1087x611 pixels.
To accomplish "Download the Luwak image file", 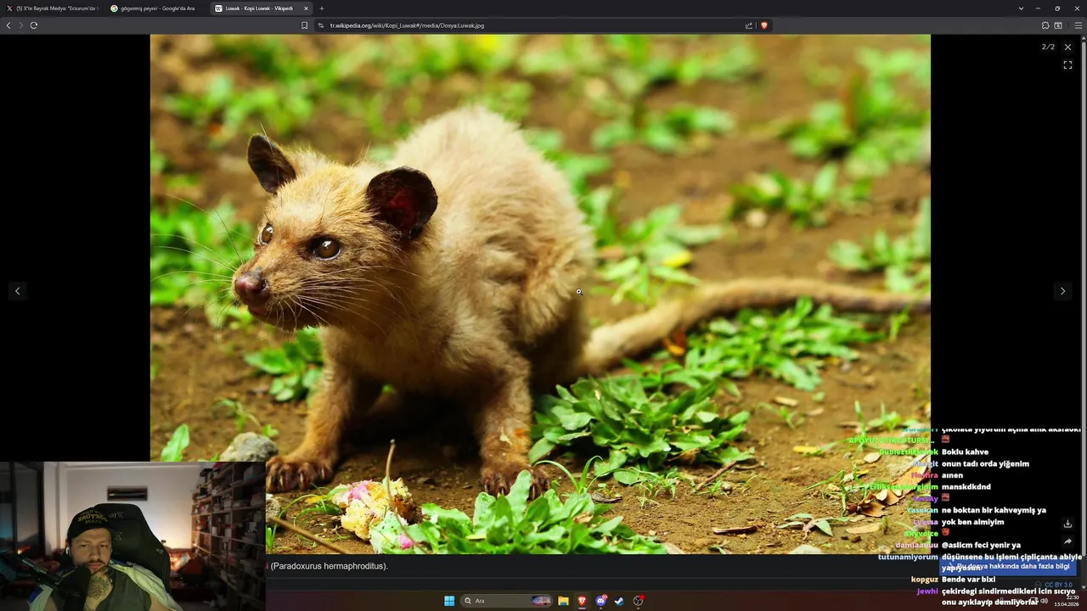I will click(x=1067, y=524).
